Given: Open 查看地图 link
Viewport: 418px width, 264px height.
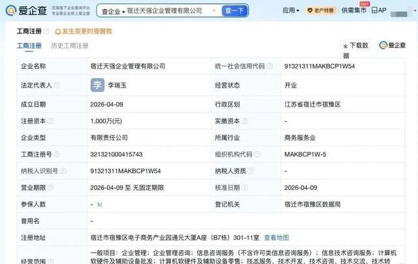Looking at the screenshot, I should point(276,238).
